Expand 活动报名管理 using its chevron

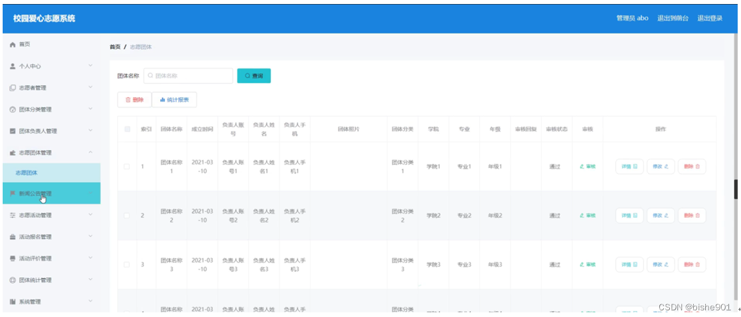pyautogui.click(x=90, y=237)
